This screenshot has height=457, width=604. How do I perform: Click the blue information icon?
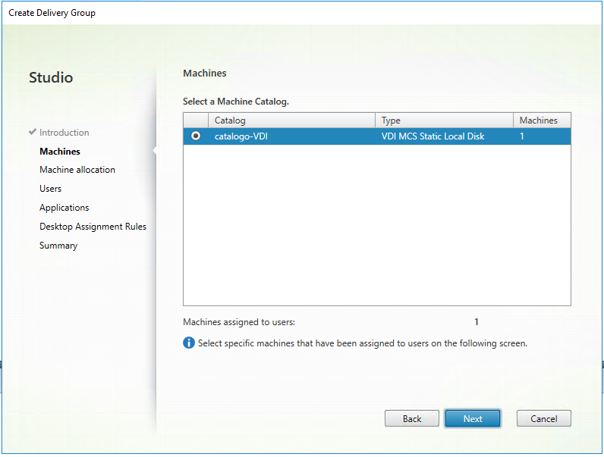(x=189, y=343)
